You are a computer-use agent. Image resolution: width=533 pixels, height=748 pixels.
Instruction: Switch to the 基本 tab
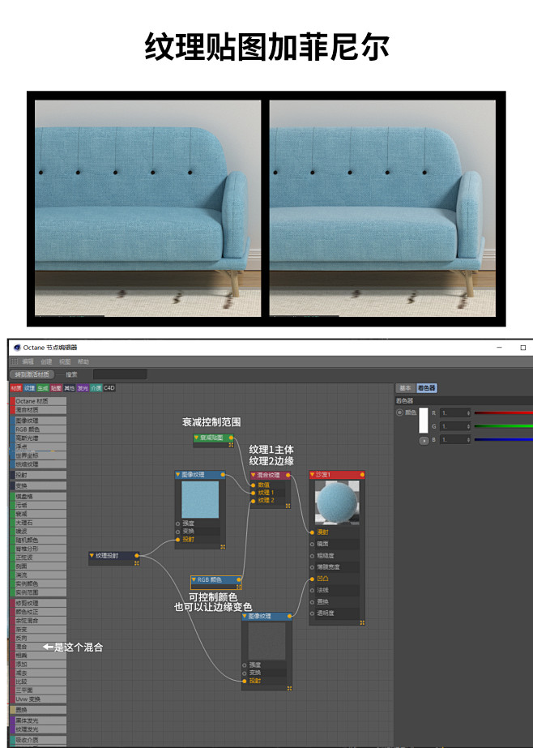(x=405, y=388)
